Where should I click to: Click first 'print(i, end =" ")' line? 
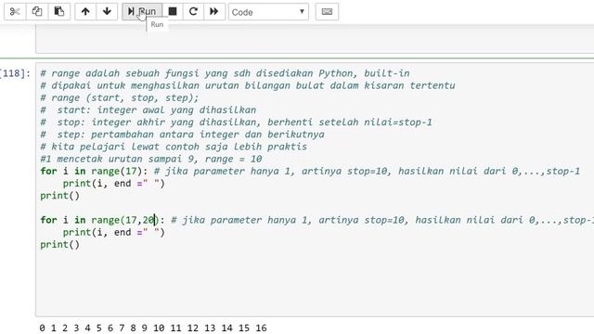coord(113,184)
